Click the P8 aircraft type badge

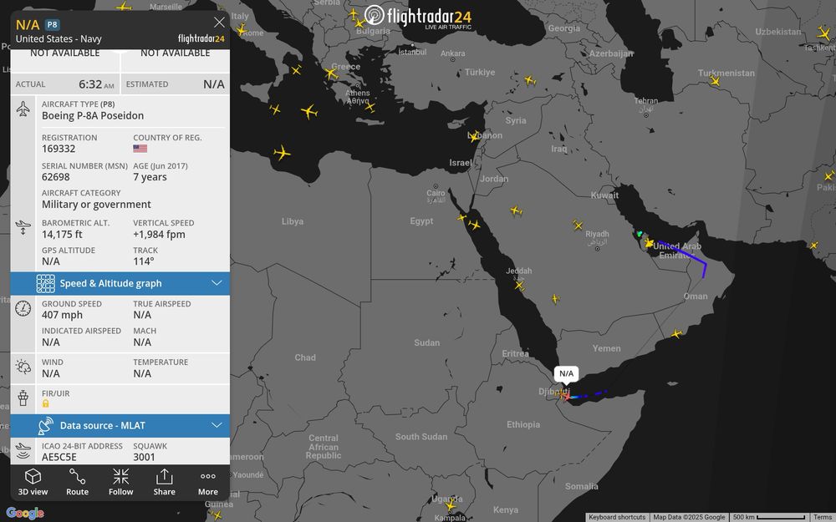click(52, 24)
